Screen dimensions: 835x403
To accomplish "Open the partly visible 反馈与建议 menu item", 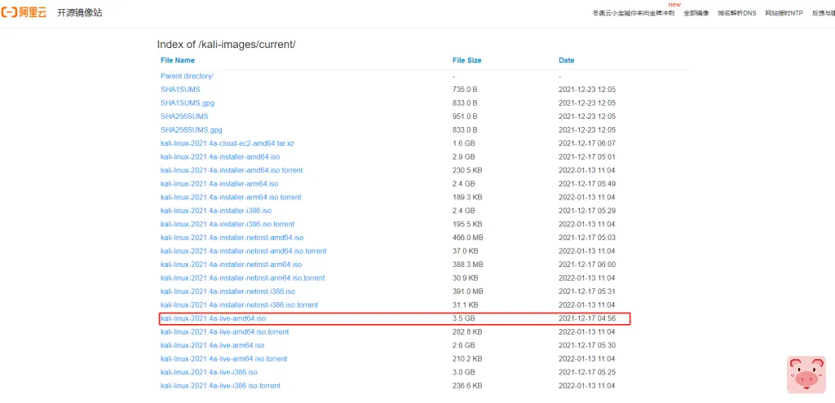I will pos(824,13).
